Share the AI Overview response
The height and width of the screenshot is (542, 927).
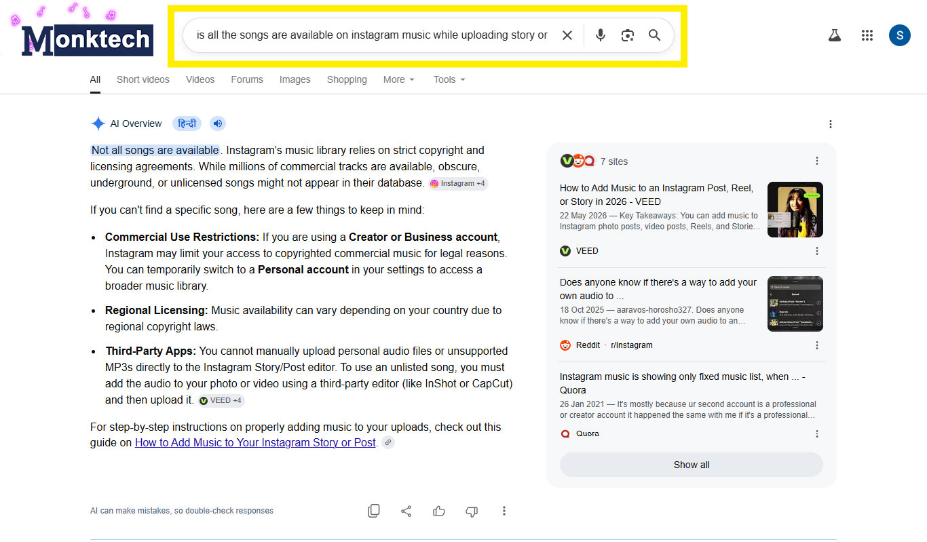(406, 511)
